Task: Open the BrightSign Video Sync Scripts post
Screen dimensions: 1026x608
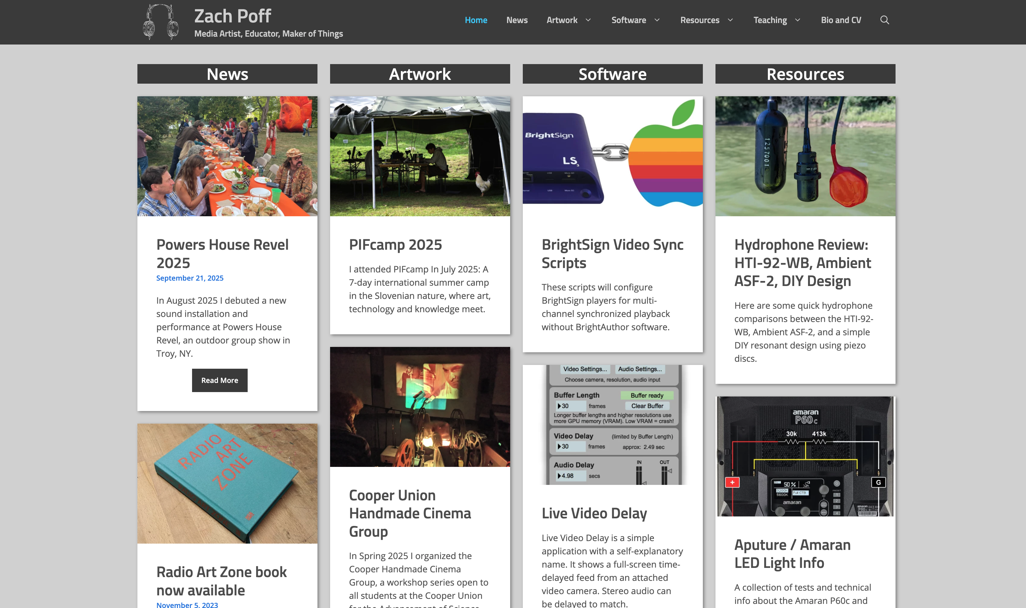Action: 613,253
